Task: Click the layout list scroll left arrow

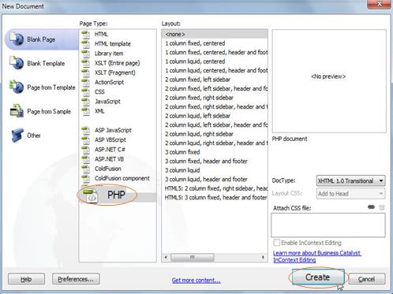Action: click(166, 257)
